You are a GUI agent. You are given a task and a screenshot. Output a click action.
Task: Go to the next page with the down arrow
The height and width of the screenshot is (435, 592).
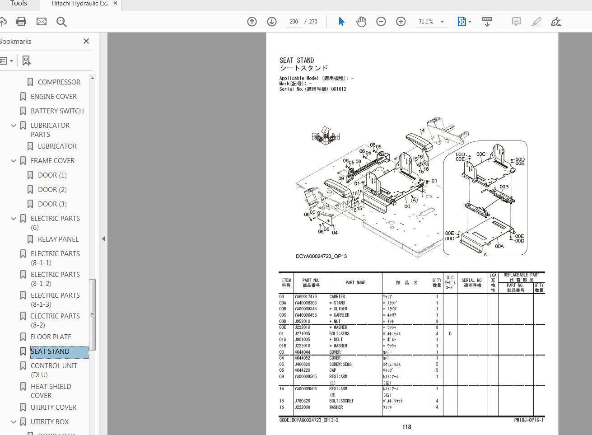pyautogui.click(x=271, y=21)
